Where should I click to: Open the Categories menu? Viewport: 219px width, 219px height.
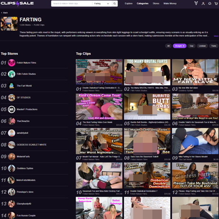click(142, 3)
